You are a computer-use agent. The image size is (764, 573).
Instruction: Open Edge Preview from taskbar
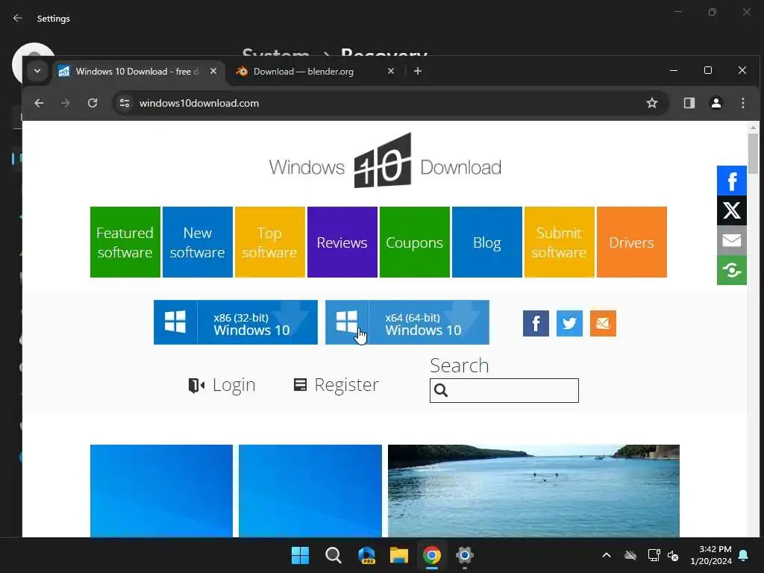coord(366,555)
